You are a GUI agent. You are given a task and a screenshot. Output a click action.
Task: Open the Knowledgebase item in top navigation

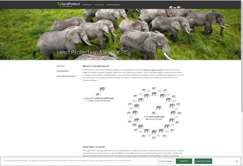click(x=113, y=5)
